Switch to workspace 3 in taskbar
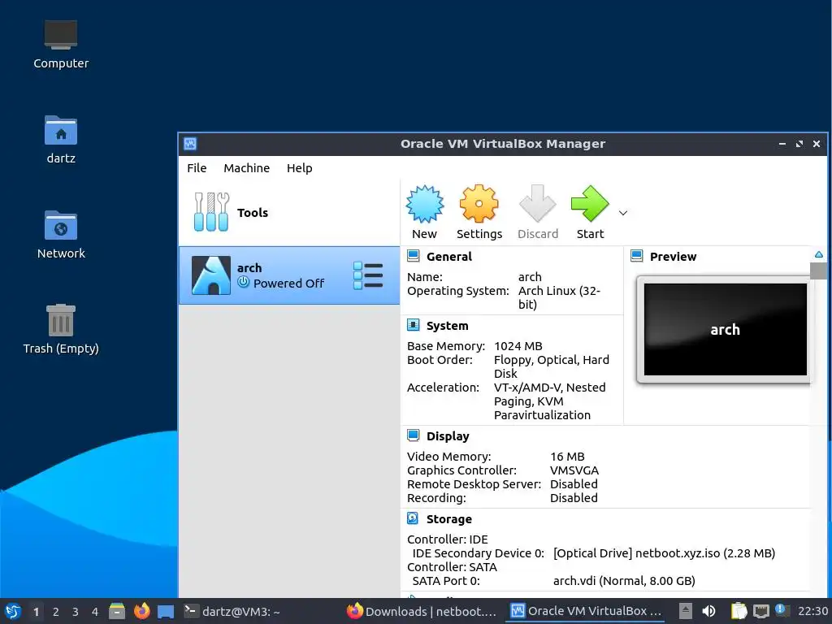The image size is (832, 624). [x=76, y=612]
